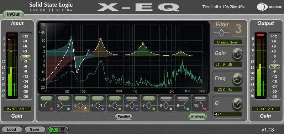The height and width of the screenshot is (134, 284).
Task: Switch to the B preset slot
Action: 63,130
